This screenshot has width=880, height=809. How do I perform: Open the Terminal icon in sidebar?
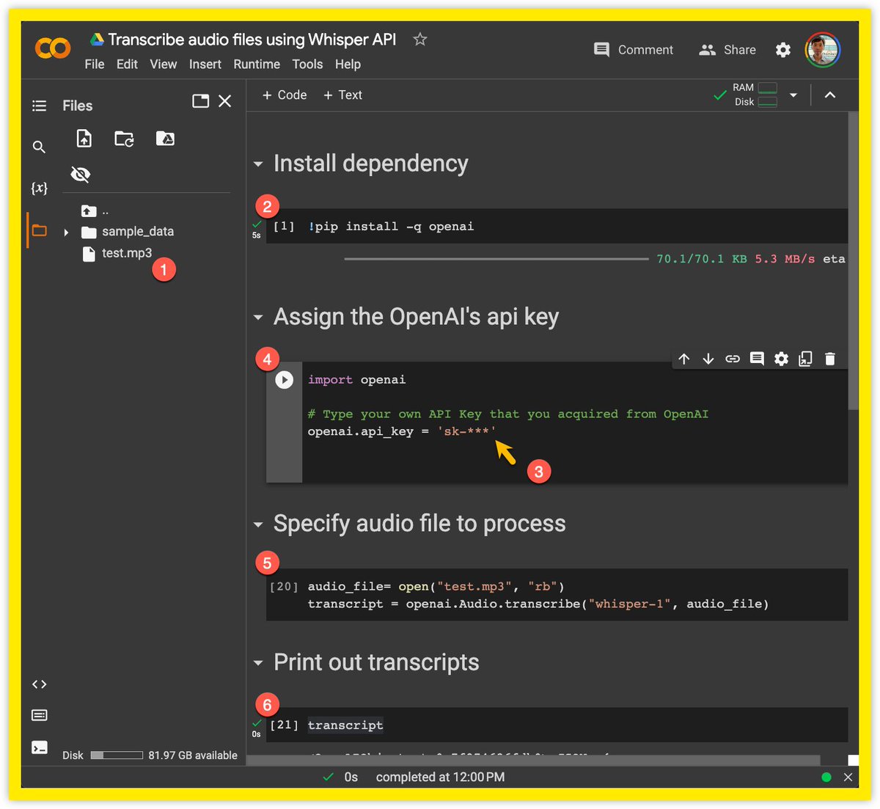40,747
